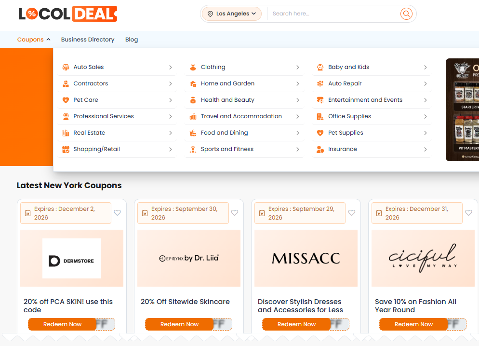The width and height of the screenshot is (479, 346).
Task: Redeem the Save 10% on Fashion coupon
Action: tap(413, 324)
